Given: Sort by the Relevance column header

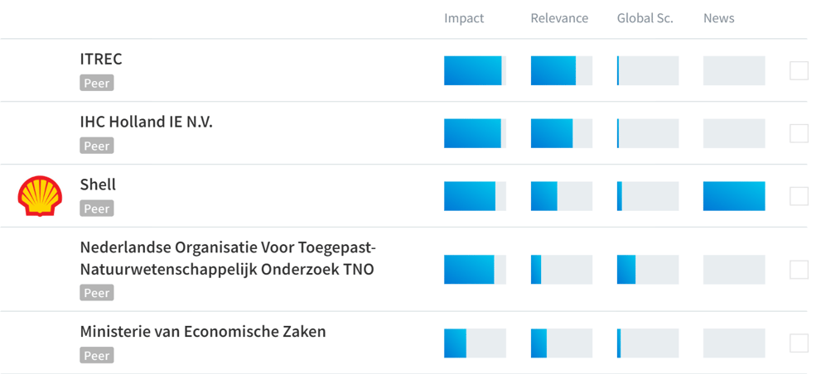Looking at the screenshot, I should pos(559,18).
